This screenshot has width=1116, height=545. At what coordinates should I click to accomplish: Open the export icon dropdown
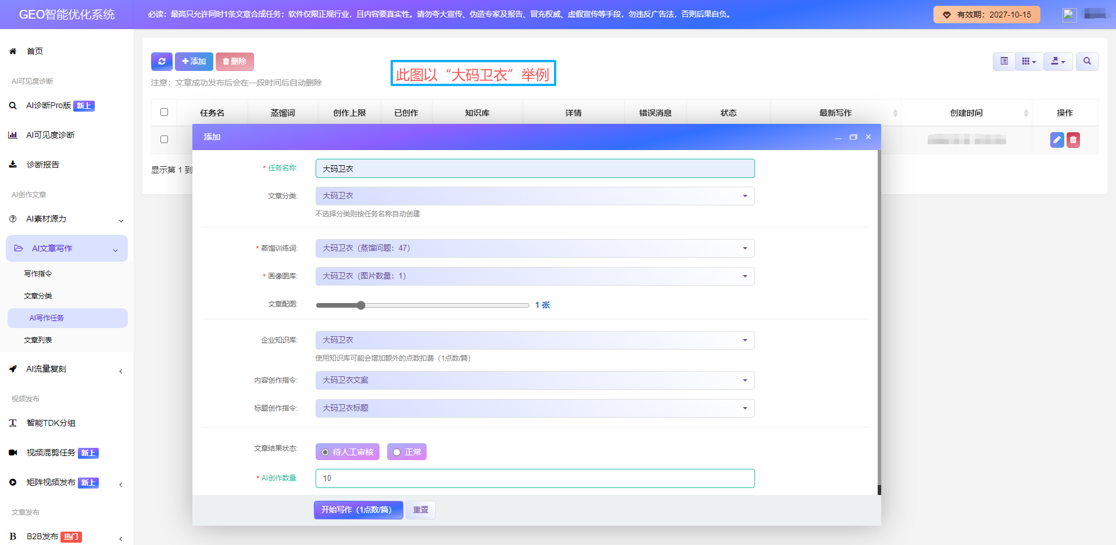(1058, 61)
